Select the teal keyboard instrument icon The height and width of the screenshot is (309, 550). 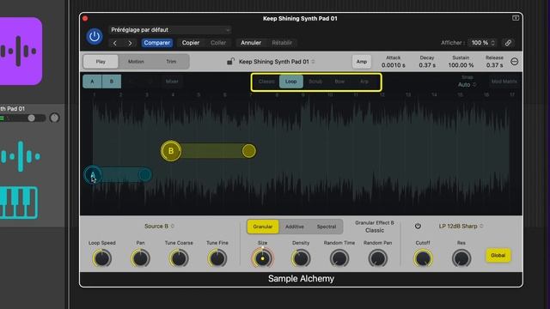[19, 203]
